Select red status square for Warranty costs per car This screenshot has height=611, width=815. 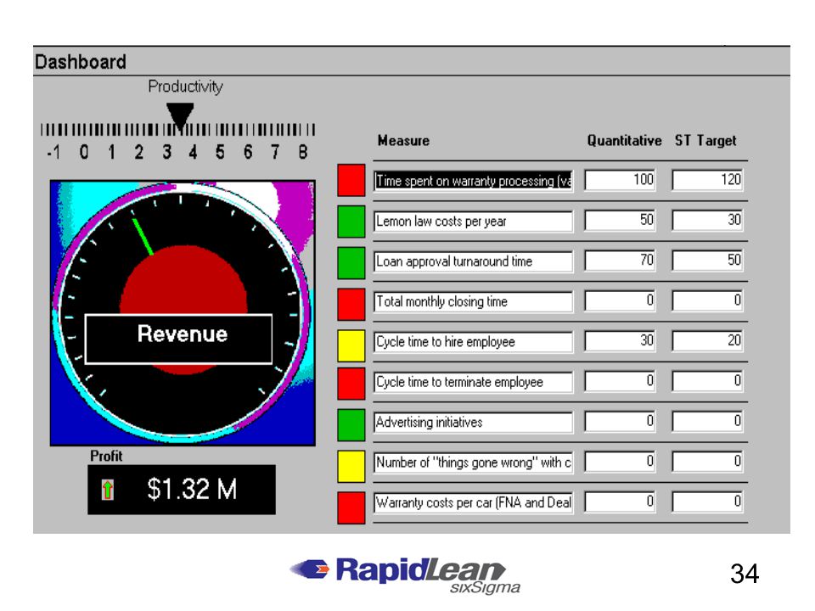[x=351, y=507]
